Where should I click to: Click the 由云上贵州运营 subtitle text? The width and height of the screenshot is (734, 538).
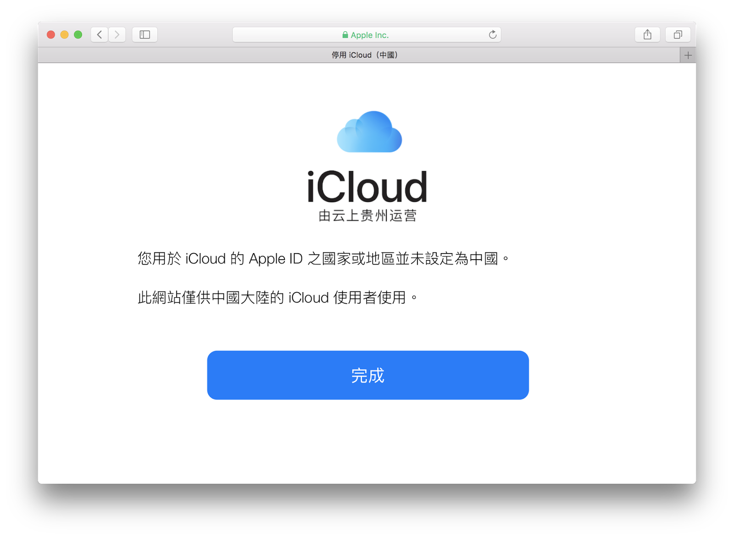[x=367, y=216]
